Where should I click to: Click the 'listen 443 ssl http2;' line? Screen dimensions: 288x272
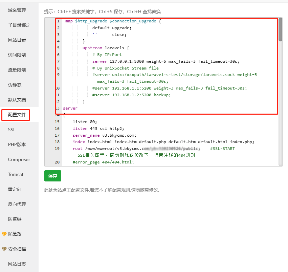(x=98, y=129)
